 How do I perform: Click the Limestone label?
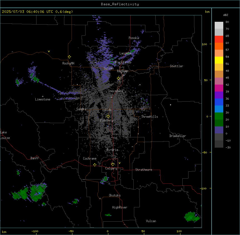click(x=43, y=99)
